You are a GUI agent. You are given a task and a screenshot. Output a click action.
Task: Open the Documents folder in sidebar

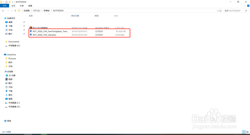click(14, 42)
